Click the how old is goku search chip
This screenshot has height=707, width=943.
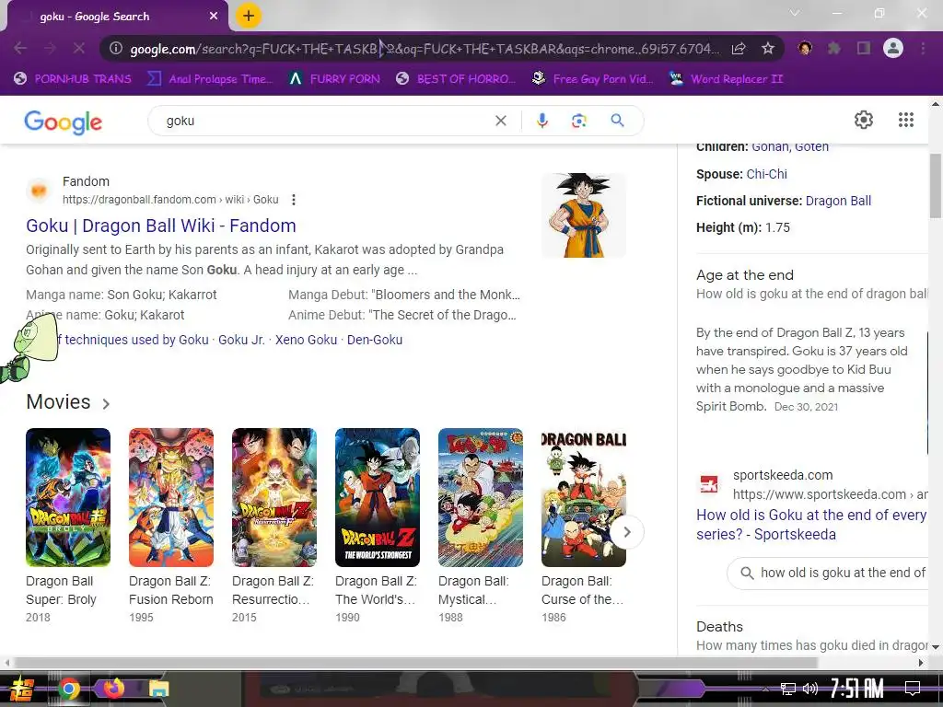[x=828, y=573]
